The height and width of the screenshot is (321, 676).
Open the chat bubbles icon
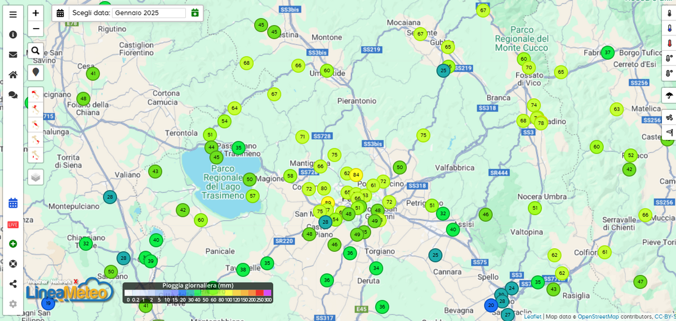(13, 95)
